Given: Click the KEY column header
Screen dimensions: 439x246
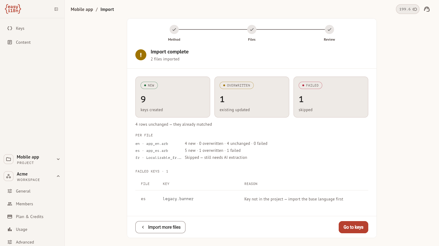Looking at the screenshot, I should click(166, 184).
